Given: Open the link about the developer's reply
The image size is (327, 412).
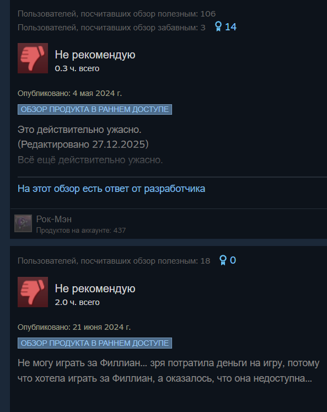Looking at the screenshot, I should point(111,189).
